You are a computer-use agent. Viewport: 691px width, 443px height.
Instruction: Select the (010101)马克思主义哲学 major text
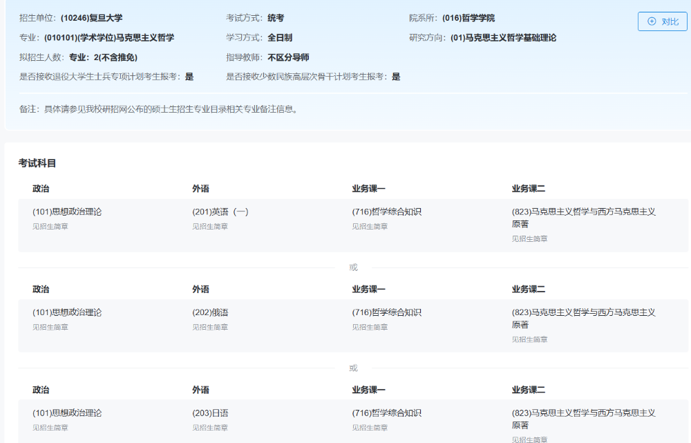click(108, 38)
